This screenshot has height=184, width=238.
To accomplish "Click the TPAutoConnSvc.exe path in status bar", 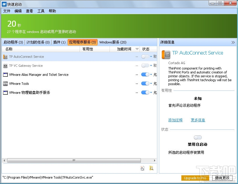I will click(x=48, y=177).
